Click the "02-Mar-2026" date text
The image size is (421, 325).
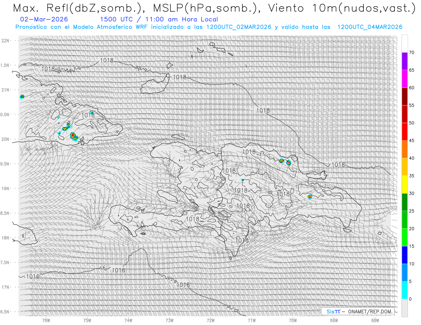tap(44, 19)
